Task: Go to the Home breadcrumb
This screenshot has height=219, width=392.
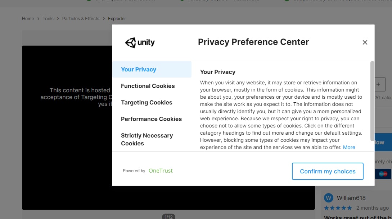Action: 28,19
